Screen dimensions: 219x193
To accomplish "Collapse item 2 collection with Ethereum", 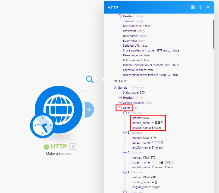I will pyautogui.click(x=125, y=133).
